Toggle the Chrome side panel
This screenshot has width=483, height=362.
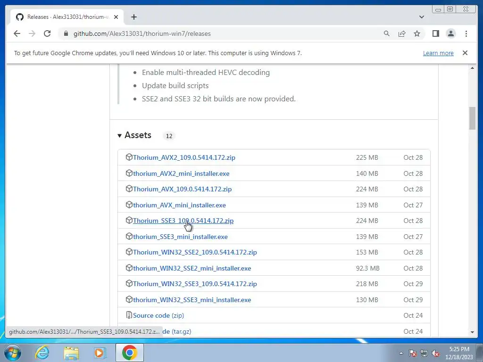(x=435, y=33)
